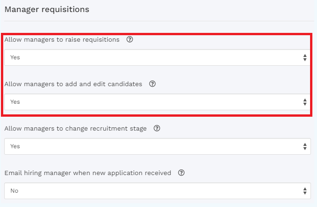Click arrows on email hiring manager select
Image resolution: width=317 pixels, height=207 pixels.
coord(305,191)
